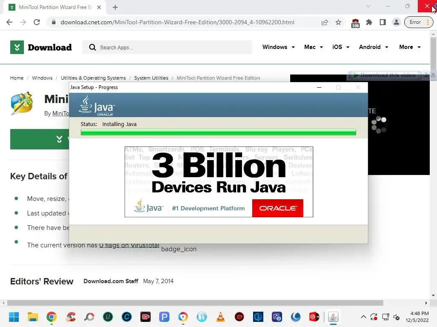Expand the iOS navigation dropdown
Viewport: 437px width, 327px height.
(341, 47)
